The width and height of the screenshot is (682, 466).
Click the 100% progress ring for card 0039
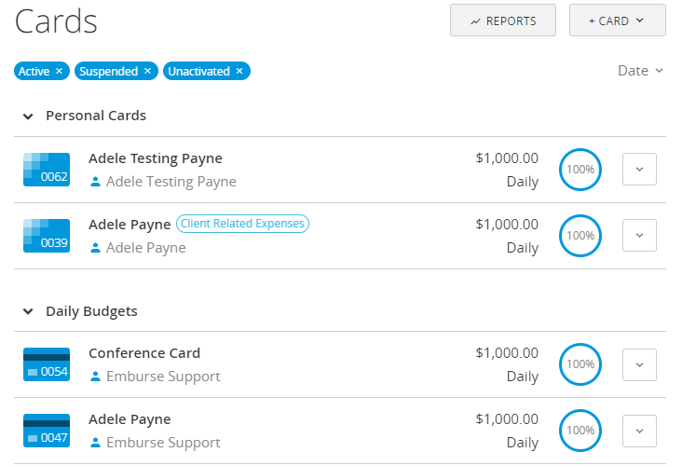click(x=580, y=236)
